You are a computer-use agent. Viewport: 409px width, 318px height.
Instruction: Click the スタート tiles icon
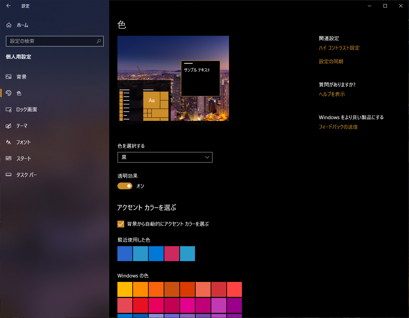point(9,158)
